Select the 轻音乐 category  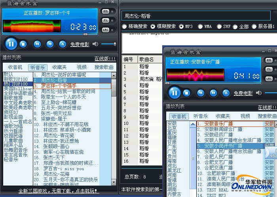pos(11,160)
